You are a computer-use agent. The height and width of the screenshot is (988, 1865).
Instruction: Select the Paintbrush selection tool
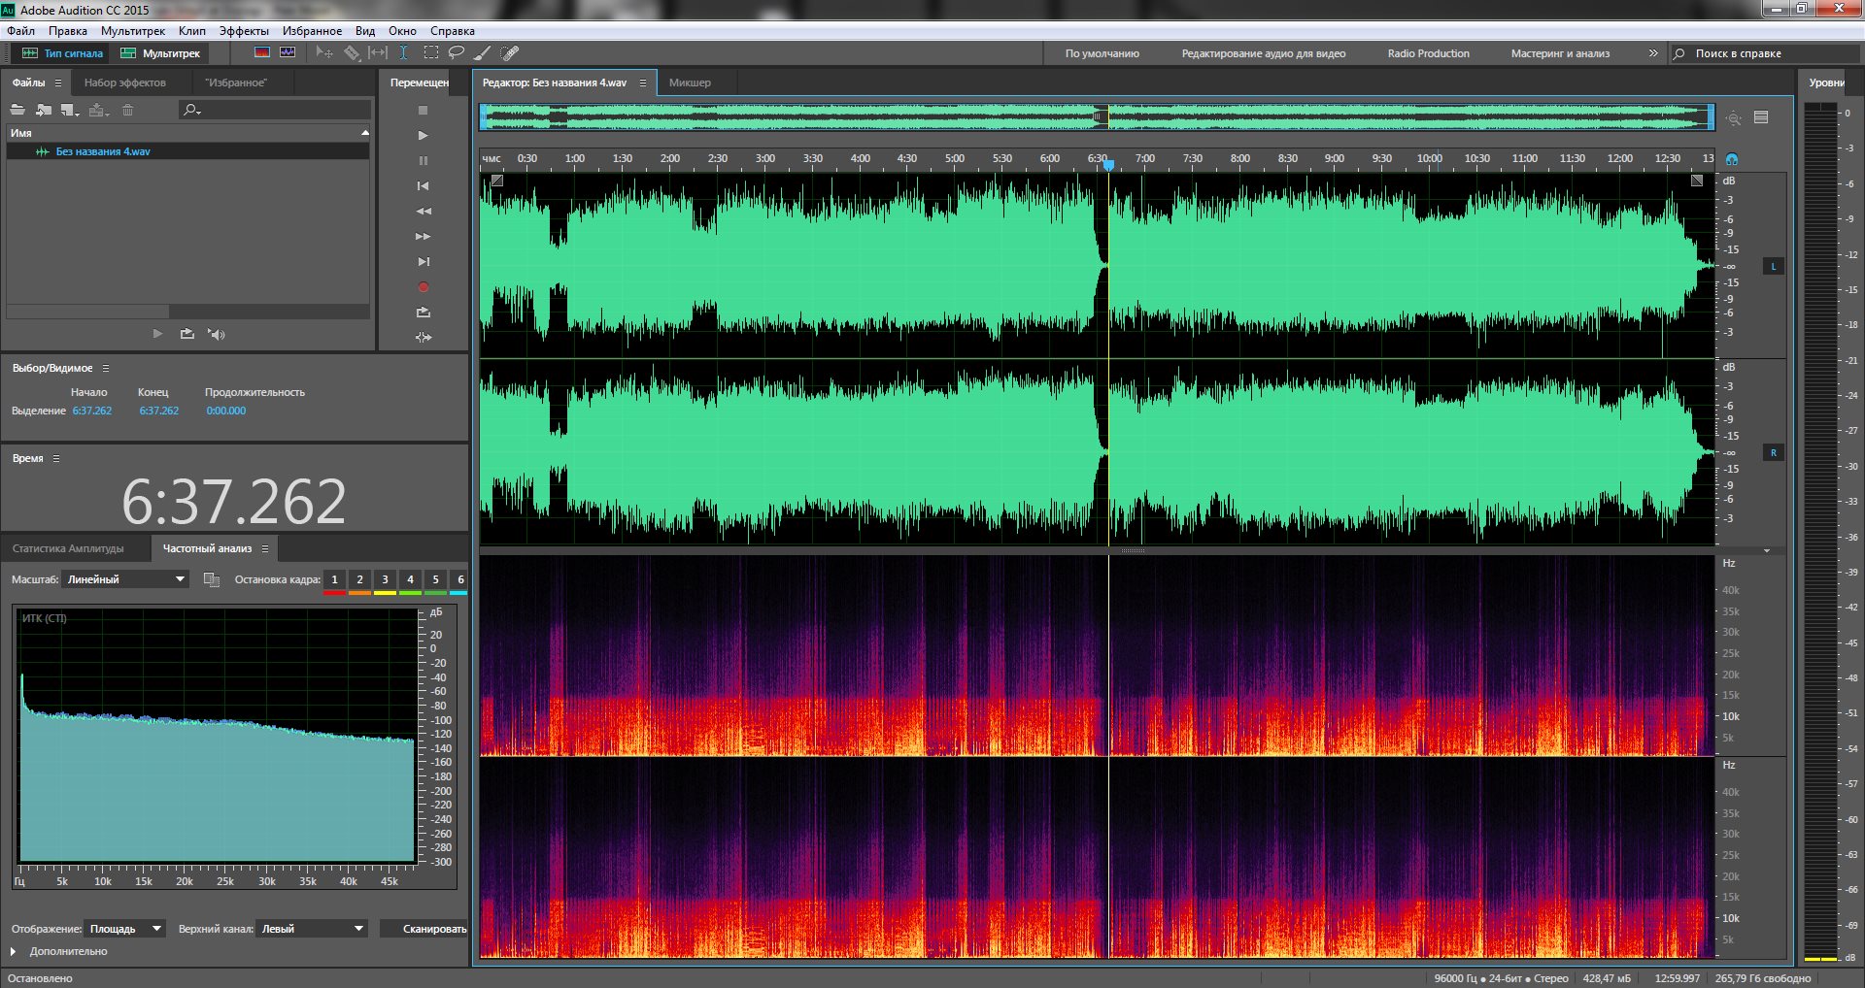tap(482, 53)
